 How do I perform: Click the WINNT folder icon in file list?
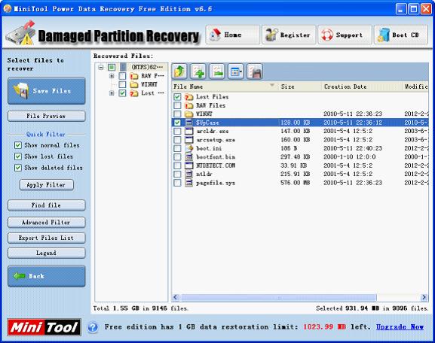coord(189,114)
